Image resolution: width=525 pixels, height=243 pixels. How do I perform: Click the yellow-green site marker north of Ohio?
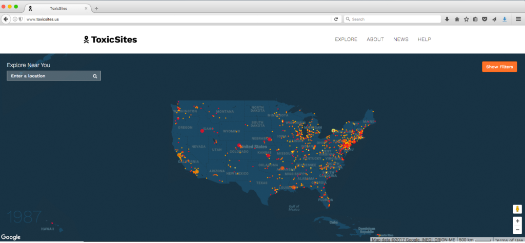333,131
